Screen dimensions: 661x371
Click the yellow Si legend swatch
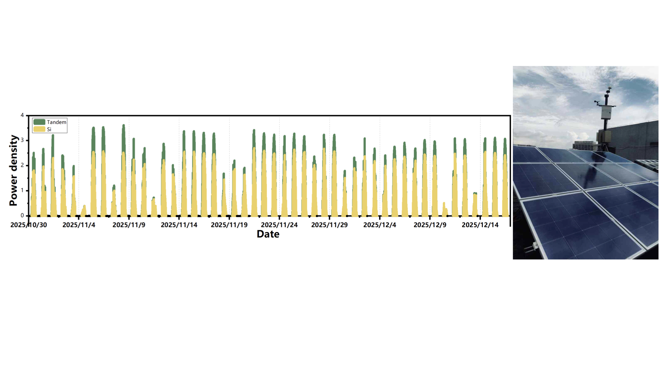click(x=39, y=129)
